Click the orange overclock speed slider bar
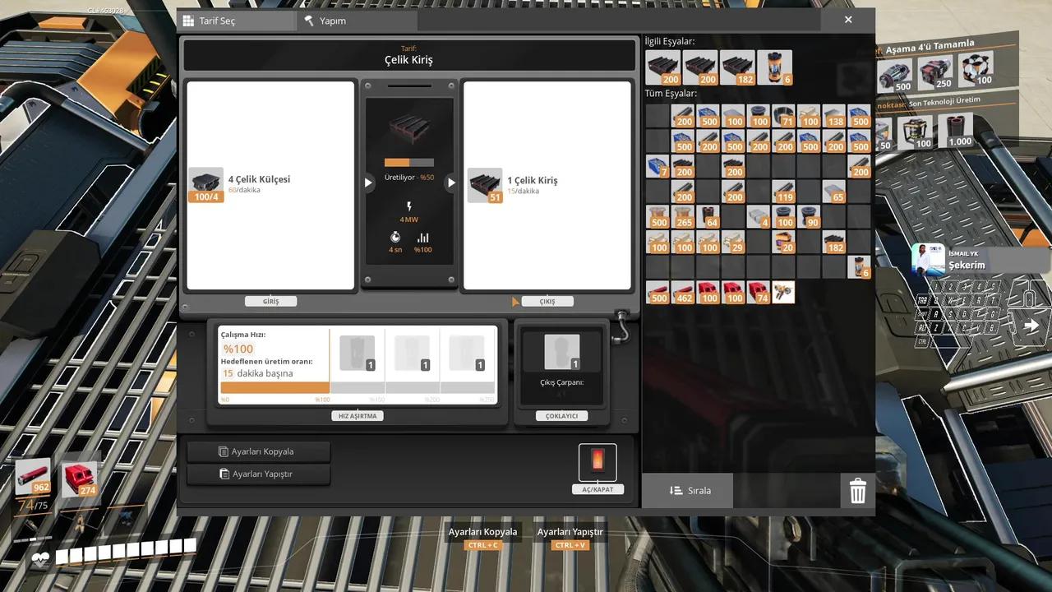1052x592 pixels. click(275, 387)
